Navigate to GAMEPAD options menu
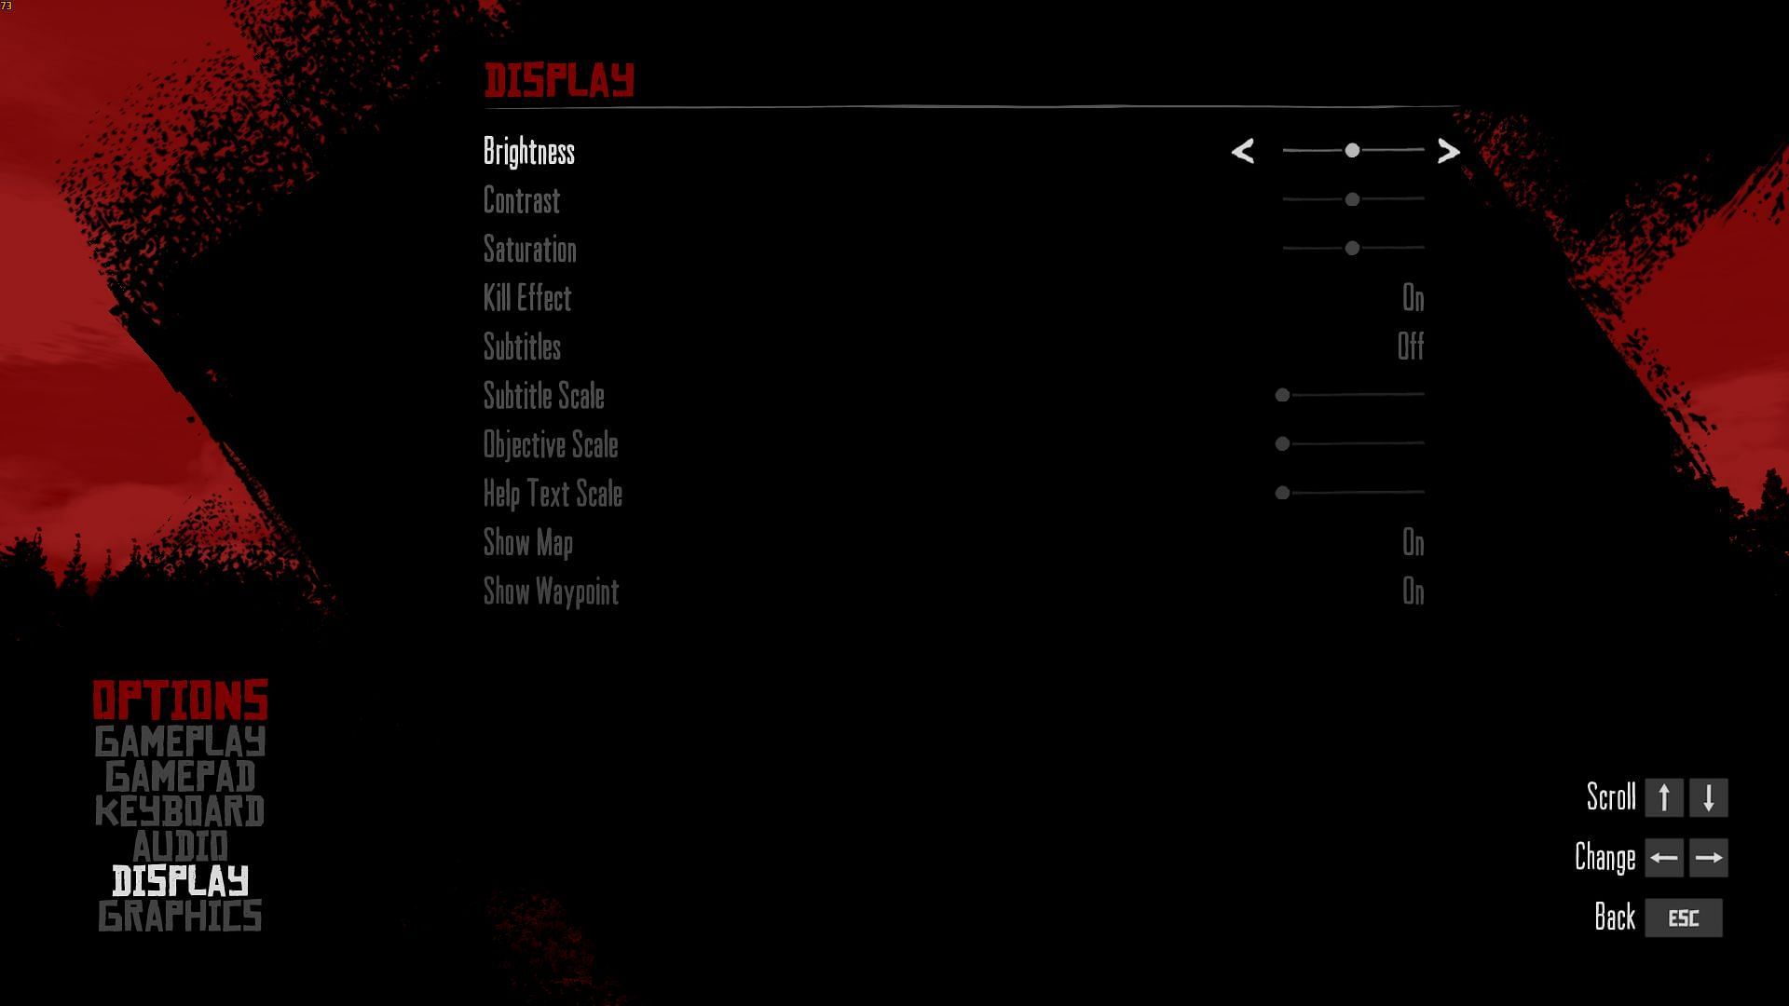1789x1006 pixels. point(180,774)
